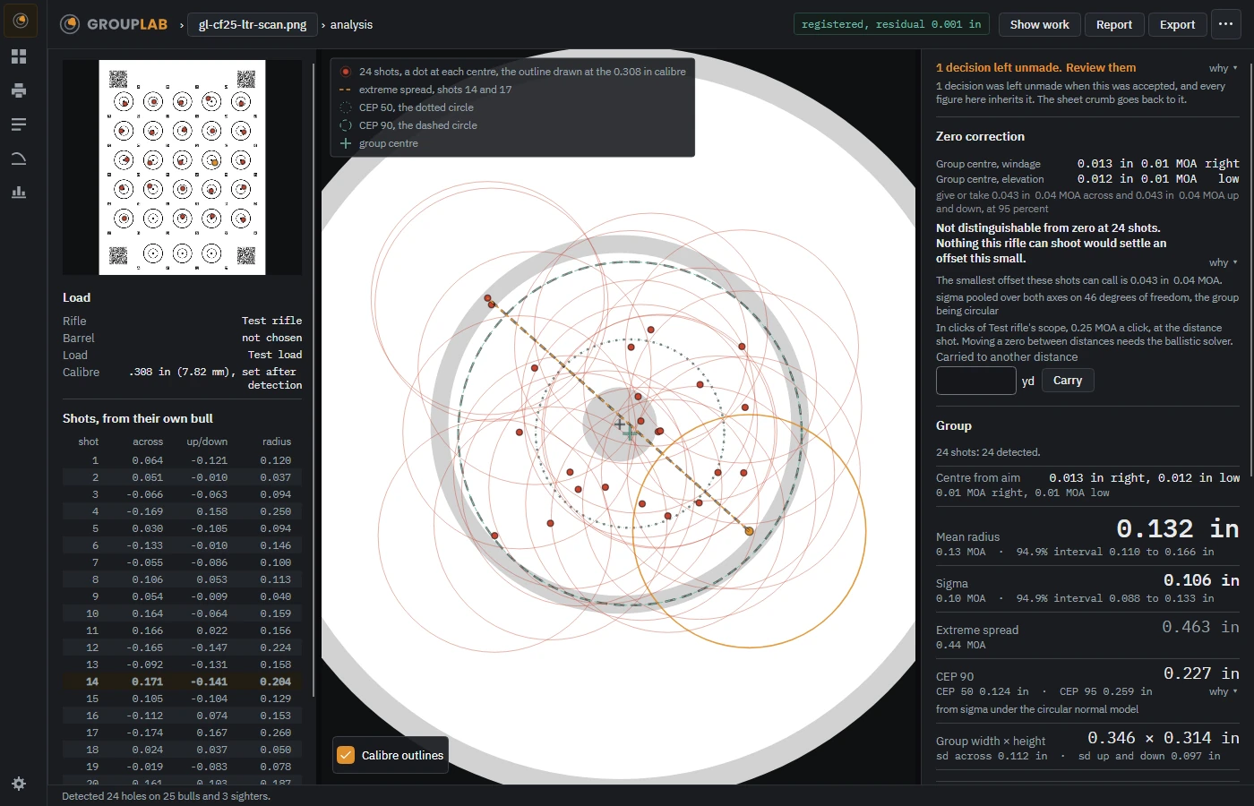Viewport: 1254px width, 806px height.
Task: Open the three-dot more options menu
Action: [1225, 24]
